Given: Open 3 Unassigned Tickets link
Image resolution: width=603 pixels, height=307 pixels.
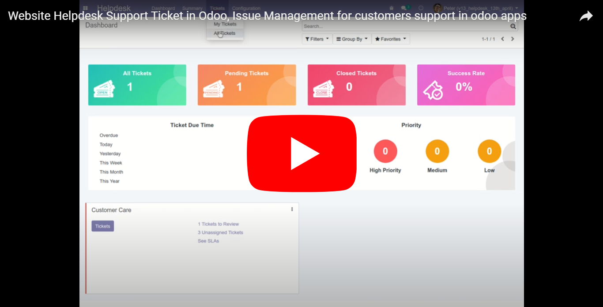Looking at the screenshot, I should pos(220,232).
